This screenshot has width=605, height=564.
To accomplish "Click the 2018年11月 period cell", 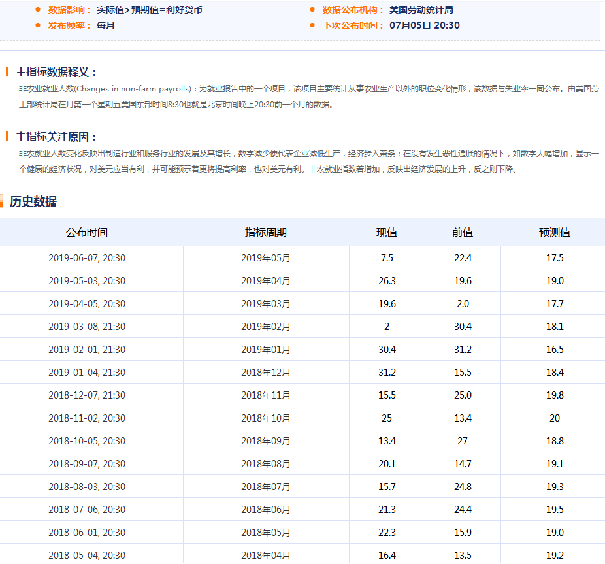I will pos(265,395).
